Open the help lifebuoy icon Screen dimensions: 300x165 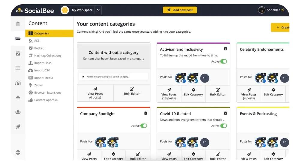[18, 152]
